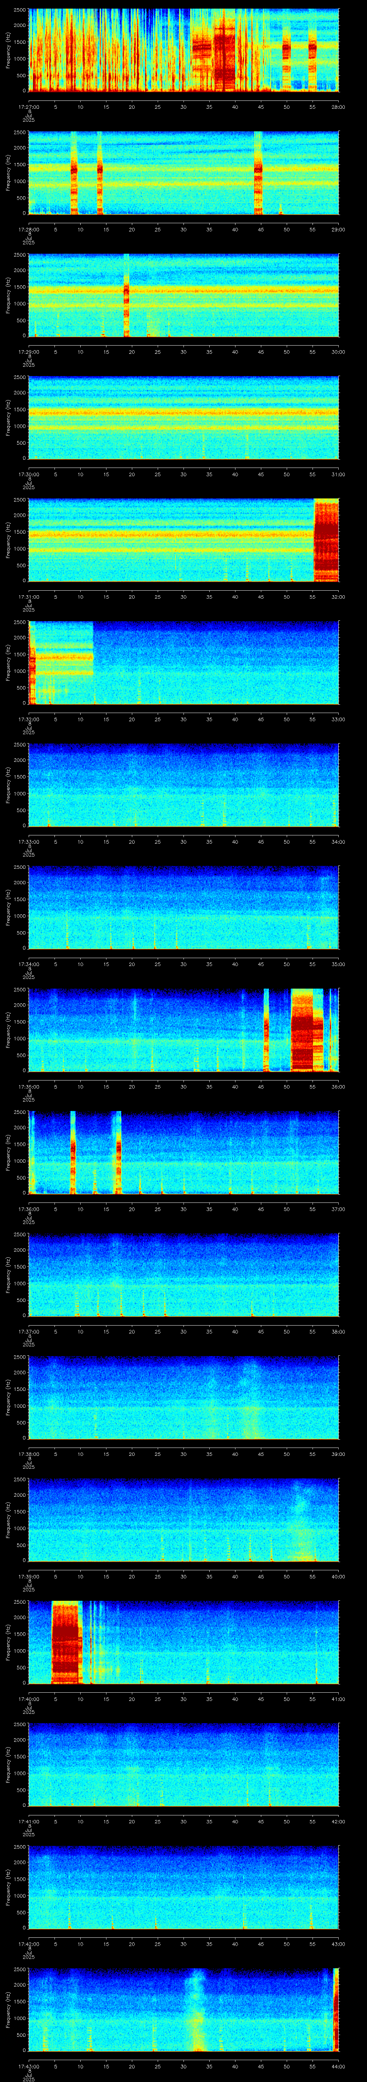Click the spectrogram panel starting at 17:40:00

point(184,1643)
